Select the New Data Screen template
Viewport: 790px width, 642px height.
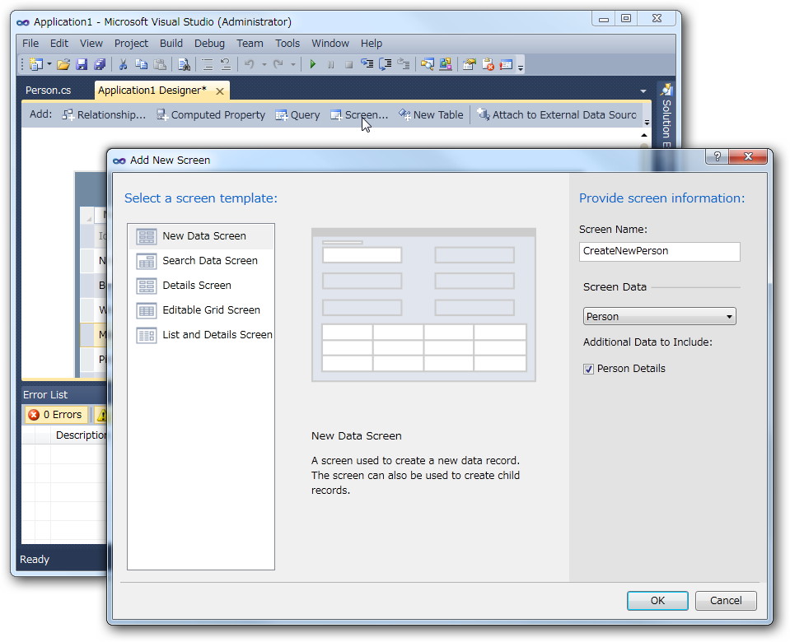coord(201,236)
